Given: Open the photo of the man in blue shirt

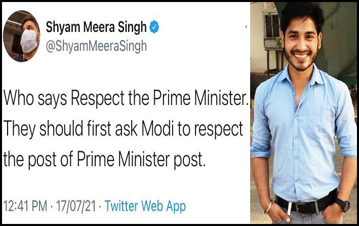Looking at the screenshot, I should click(x=303, y=112).
